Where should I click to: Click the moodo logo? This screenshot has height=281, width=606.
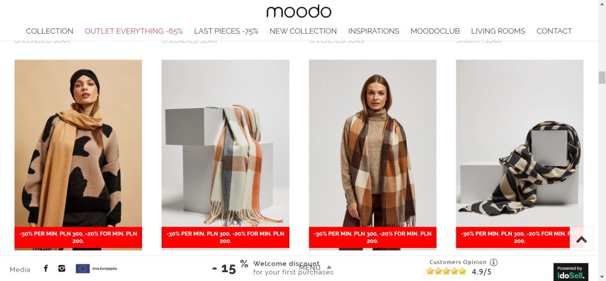click(299, 12)
